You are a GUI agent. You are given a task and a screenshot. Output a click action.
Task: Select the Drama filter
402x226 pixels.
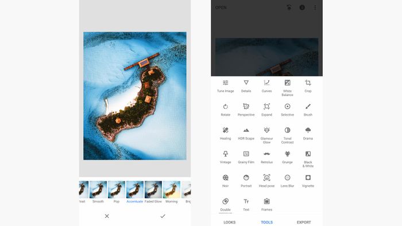click(x=308, y=134)
